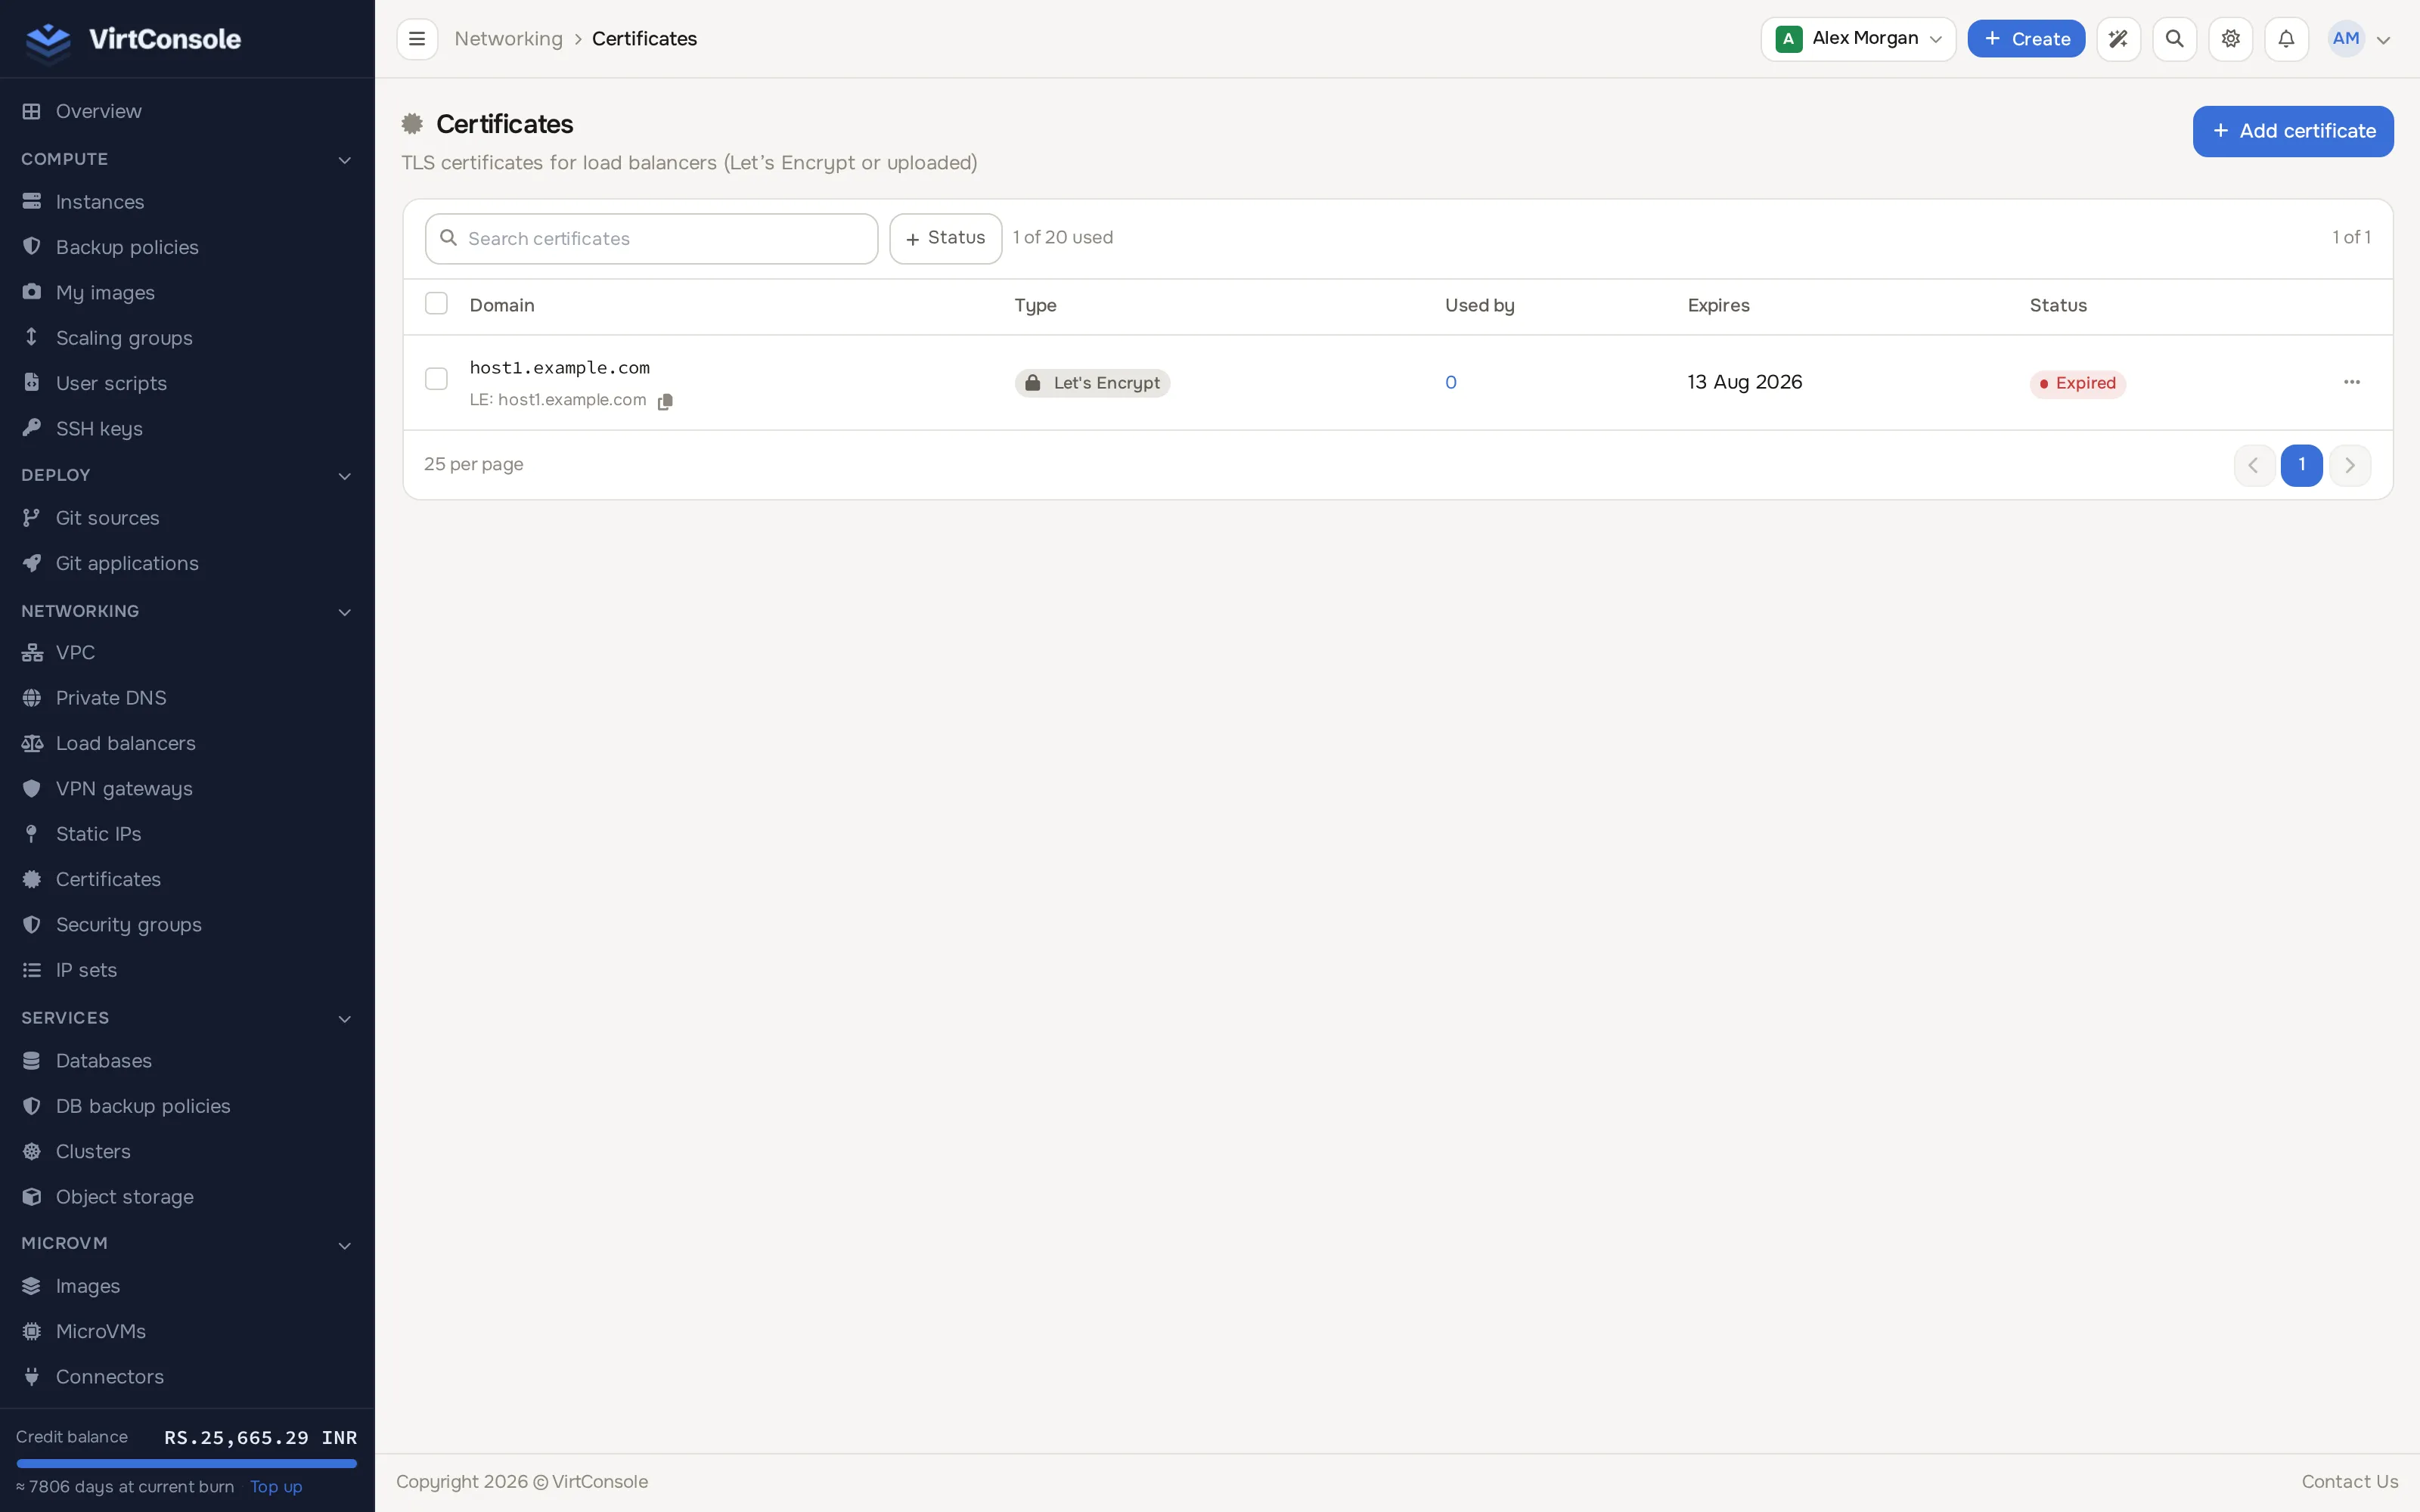Open the Status filter dropdown
This screenshot has height=1512, width=2420.
click(x=946, y=238)
